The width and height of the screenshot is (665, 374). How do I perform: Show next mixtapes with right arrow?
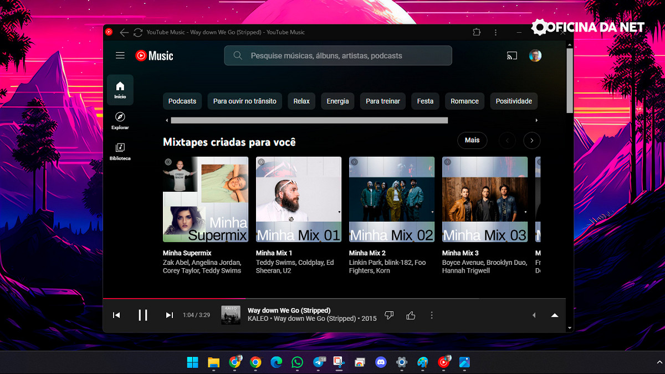532,141
